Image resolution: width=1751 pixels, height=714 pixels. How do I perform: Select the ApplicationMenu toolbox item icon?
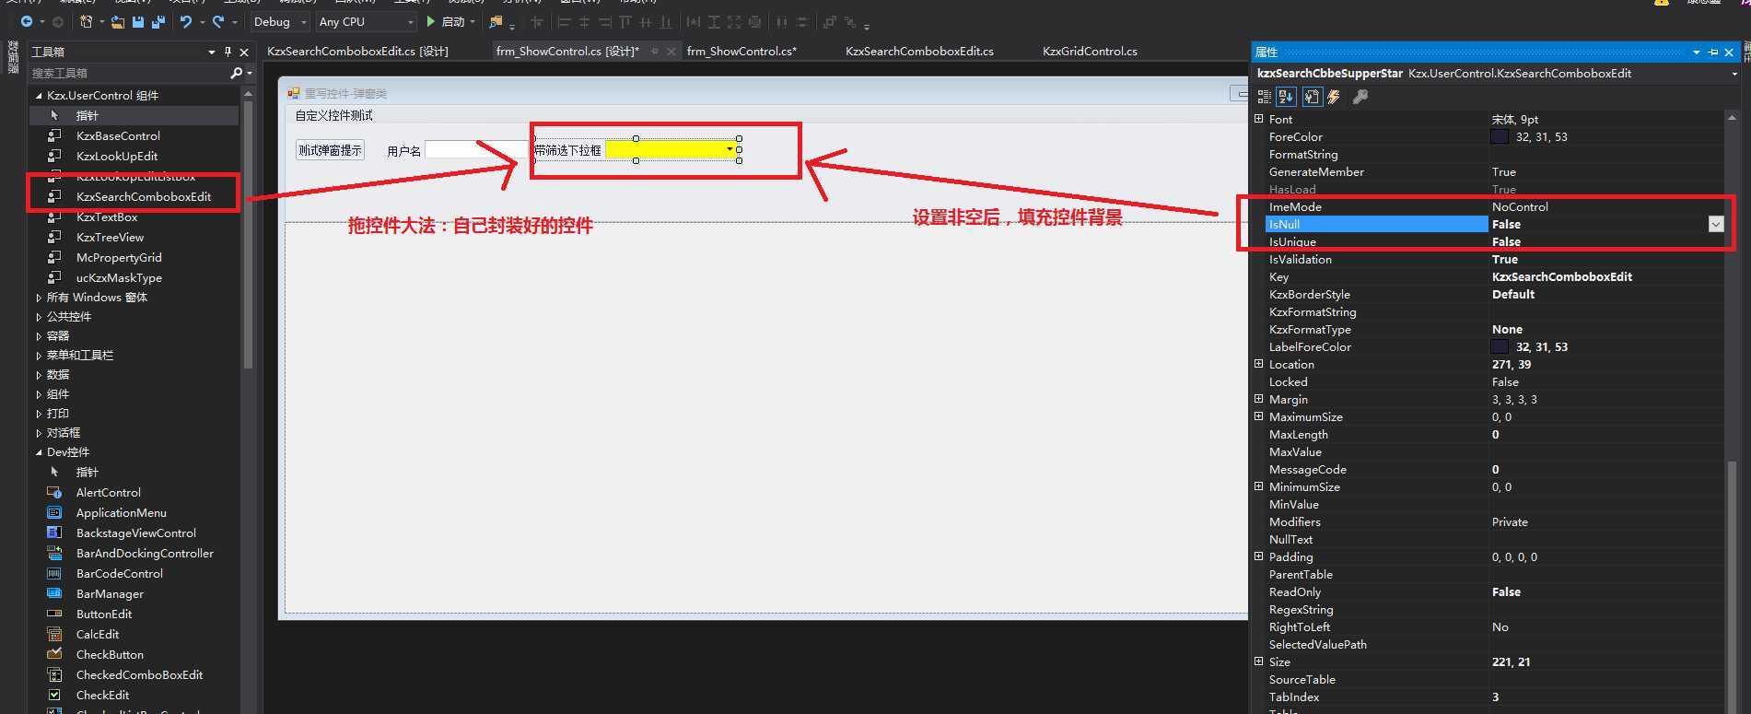tap(54, 512)
